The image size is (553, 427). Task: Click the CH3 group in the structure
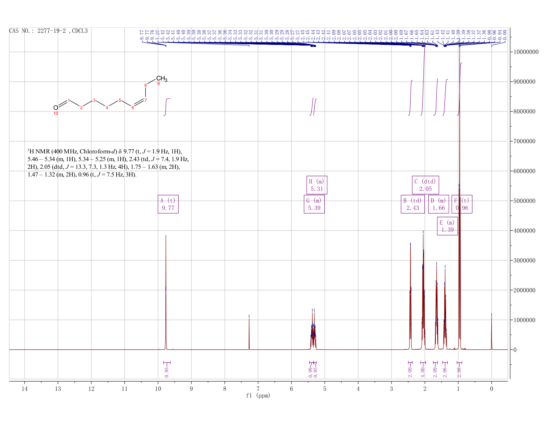[x=162, y=79]
